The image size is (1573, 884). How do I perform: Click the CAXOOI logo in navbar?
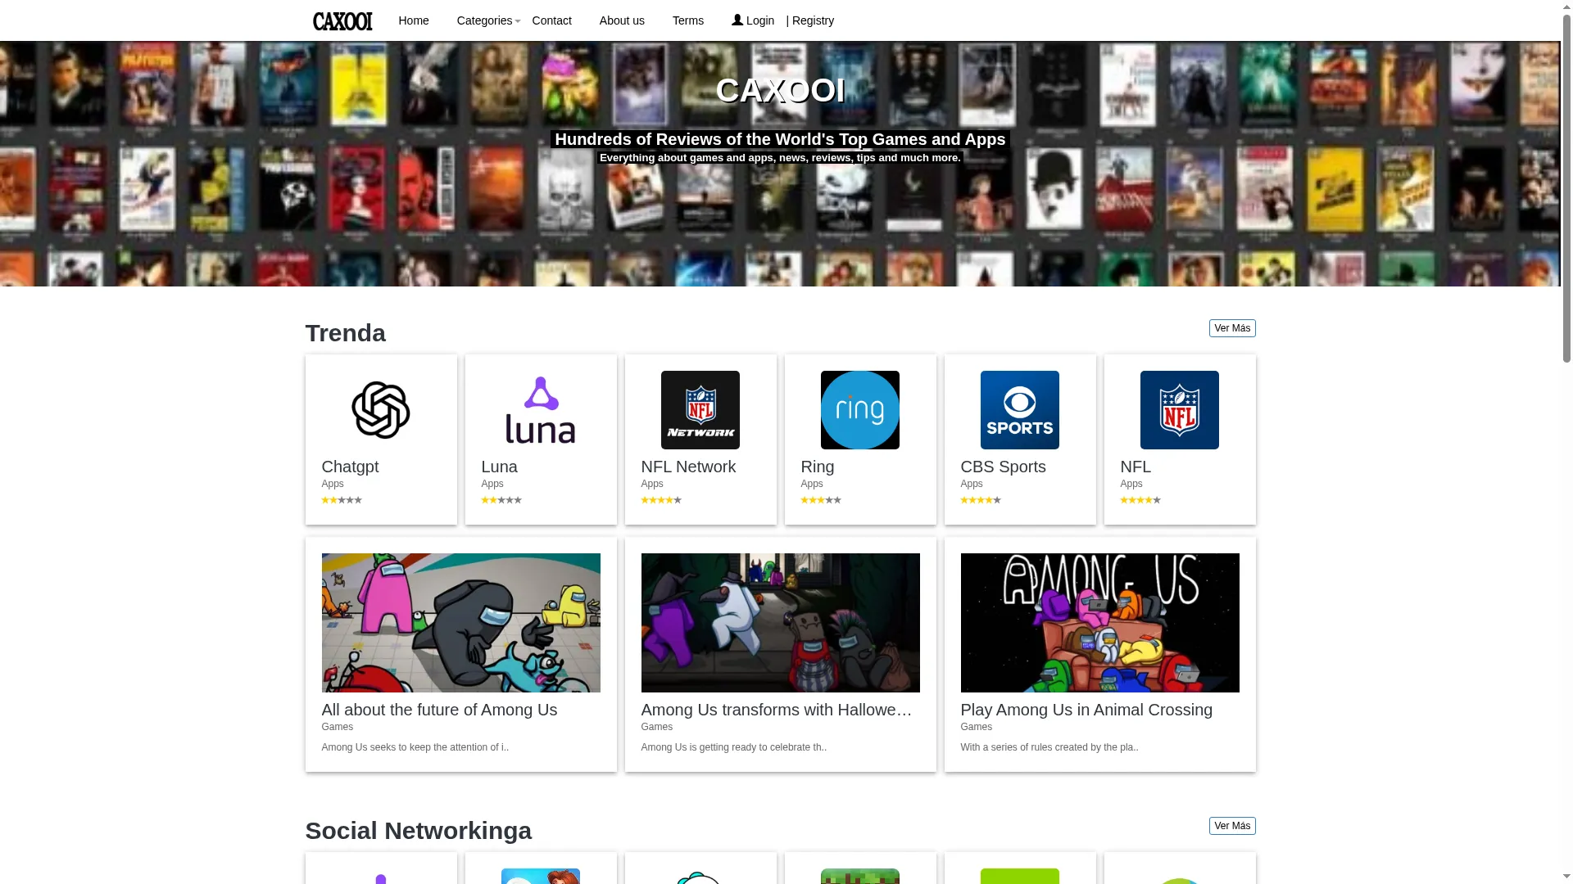(342, 20)
